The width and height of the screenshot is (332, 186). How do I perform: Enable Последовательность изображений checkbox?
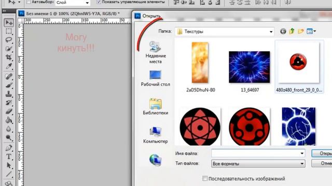pyautogui.click(x=205, y=178)
